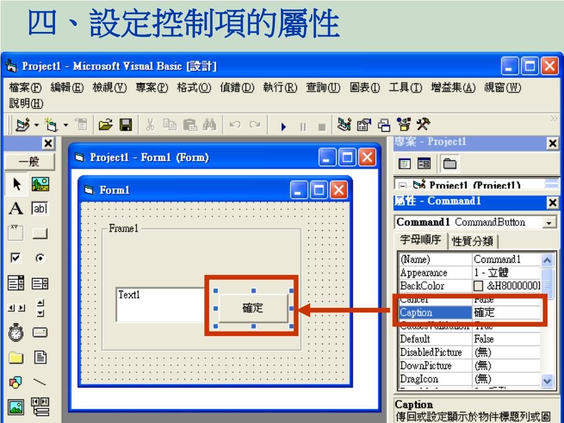
Task: Select the DirListBox folder tool
Action: click(x=16, y=357)
